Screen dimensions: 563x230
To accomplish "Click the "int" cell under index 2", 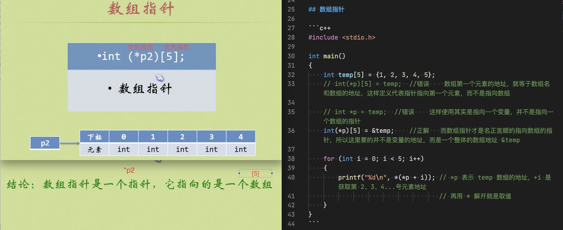I will 182,149.
